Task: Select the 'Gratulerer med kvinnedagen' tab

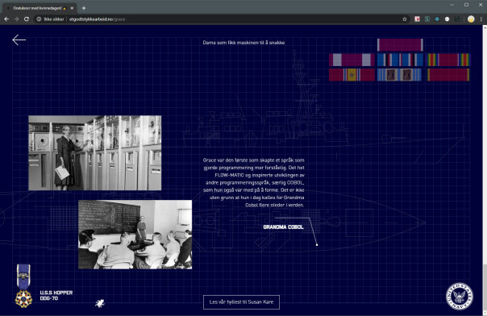Action: click(40, 8)
